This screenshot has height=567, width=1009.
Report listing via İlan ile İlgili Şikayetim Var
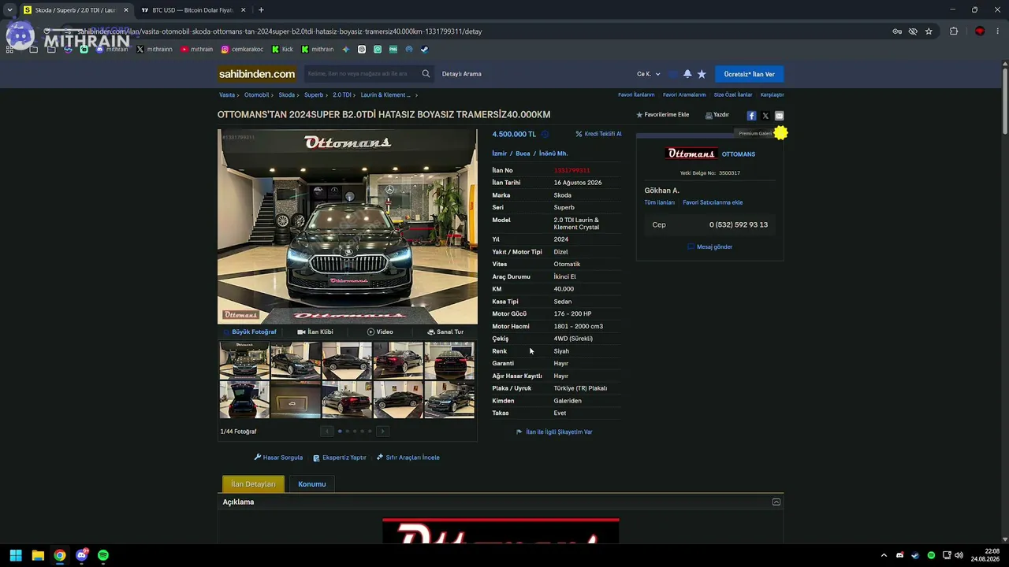click(x=554, y=432)
